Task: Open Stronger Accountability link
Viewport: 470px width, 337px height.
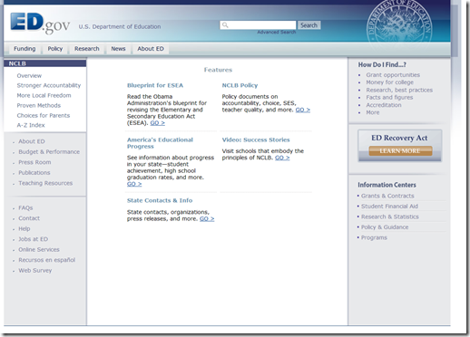Action: [49, 85]
